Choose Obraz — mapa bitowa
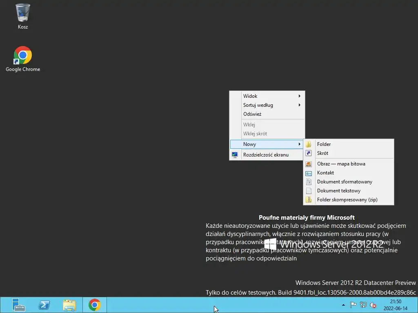The height and width of the screenshot is (313, 418). pyautogui.click(x=349, y=164)
